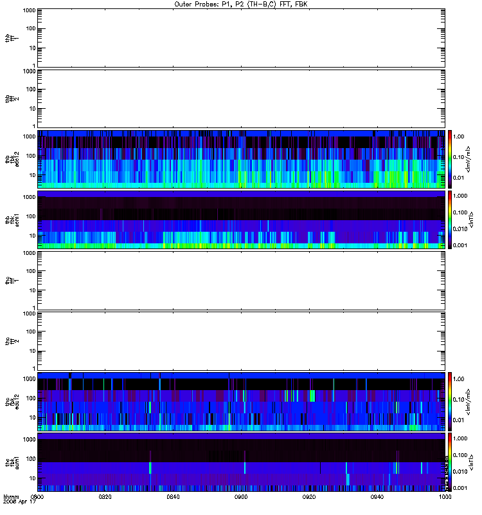Click the thb fbk edc12 spectrogram panel
Image resolution: width=482 pixels, height=515 pixels.
coord(241,159)
